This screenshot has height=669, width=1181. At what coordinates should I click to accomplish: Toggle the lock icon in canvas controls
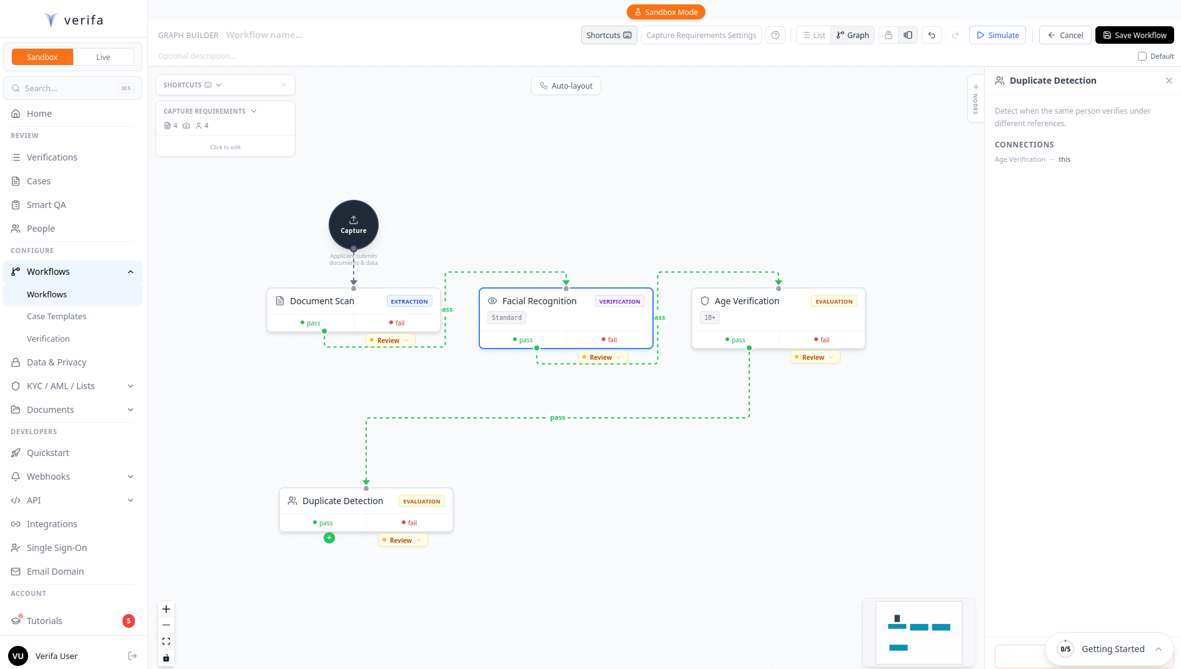166,658
